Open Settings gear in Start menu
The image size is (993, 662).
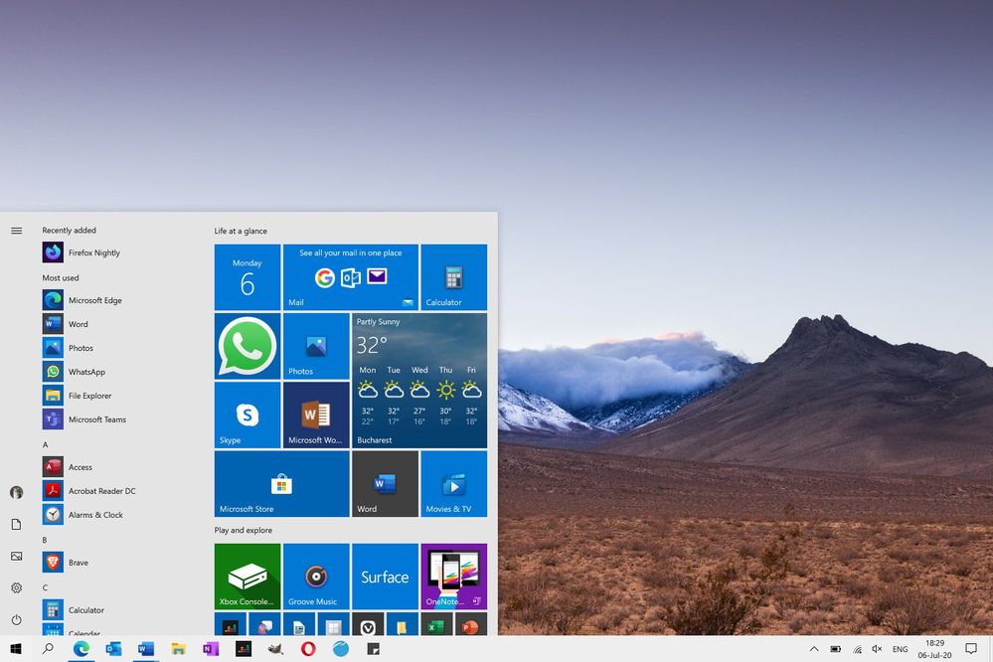(17, 587)
